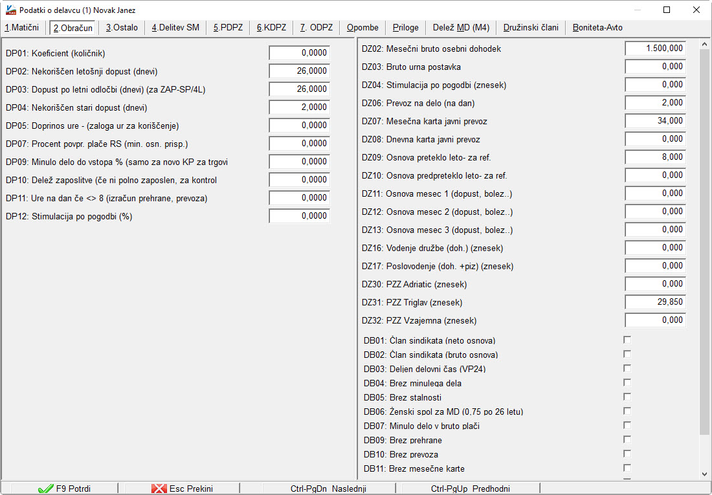Open the 4.Delitev SM tab
This screenshot has width=712, height=495.
[x=175, y=28]
